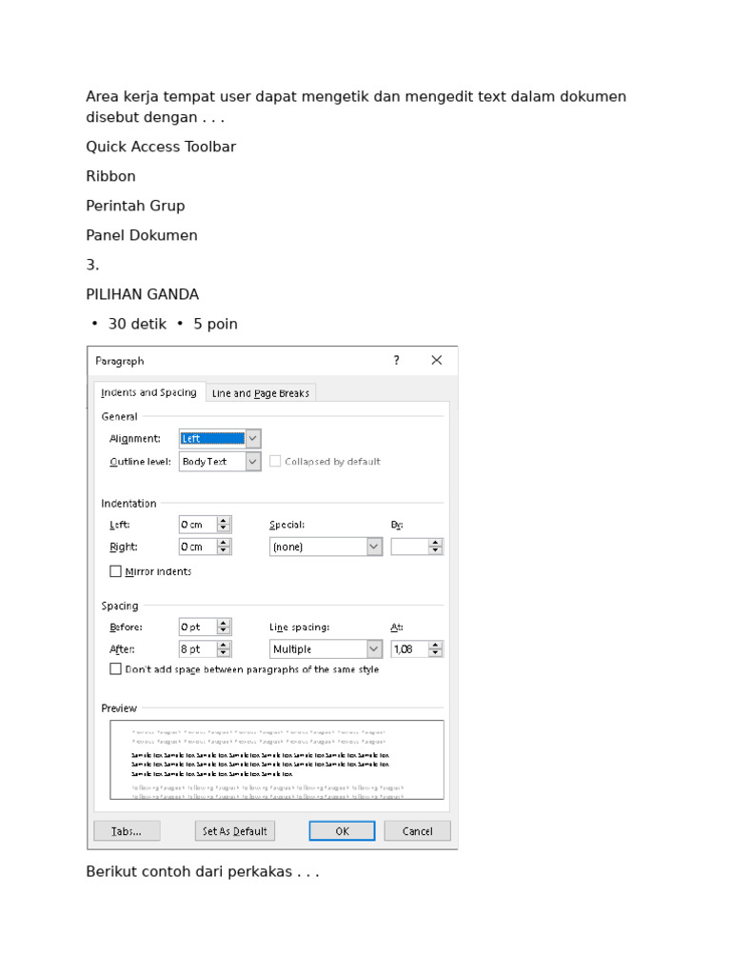This screenshot has width=731, height=975.
Task: Adjust the After spacing spinner arrows
Action: tap(224, 649)
